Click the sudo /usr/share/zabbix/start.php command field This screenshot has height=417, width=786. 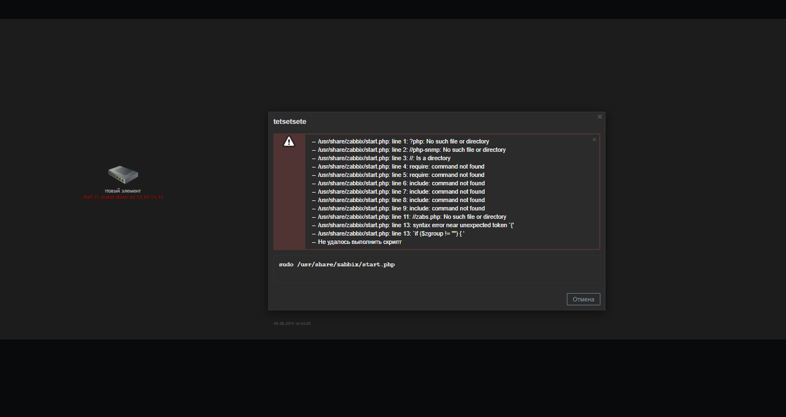436,269
